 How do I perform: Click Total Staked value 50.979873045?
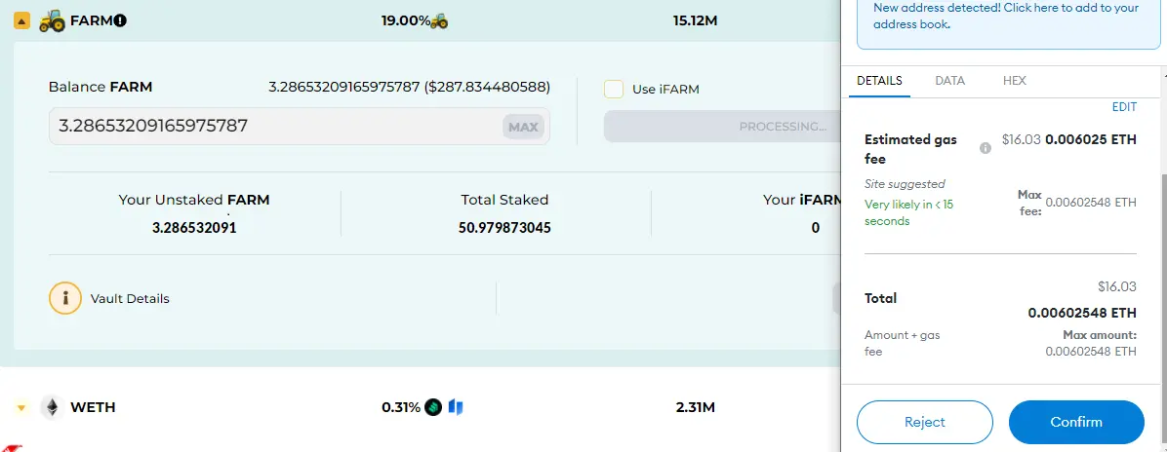coord(504,228)
